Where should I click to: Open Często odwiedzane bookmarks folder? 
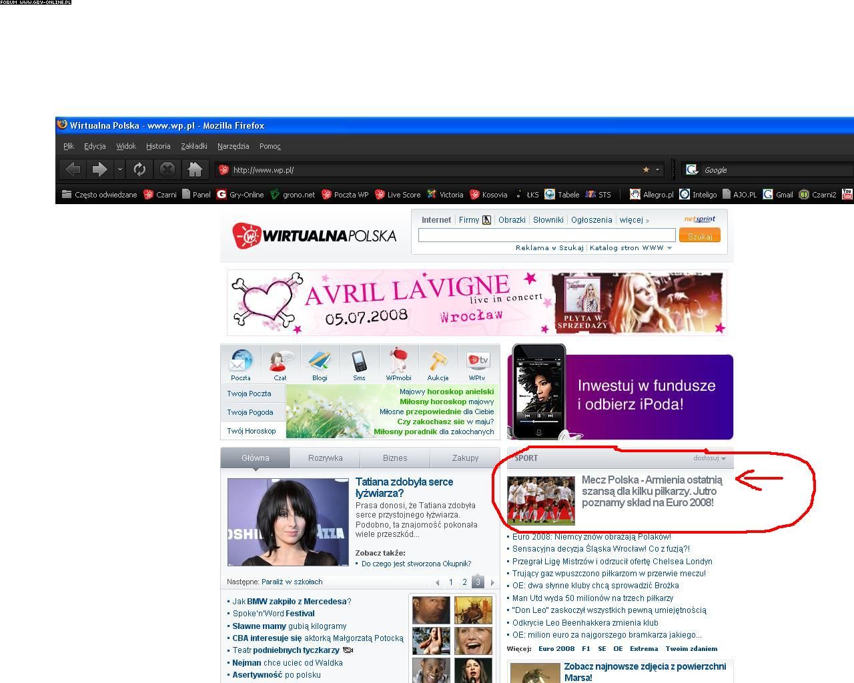99,195
